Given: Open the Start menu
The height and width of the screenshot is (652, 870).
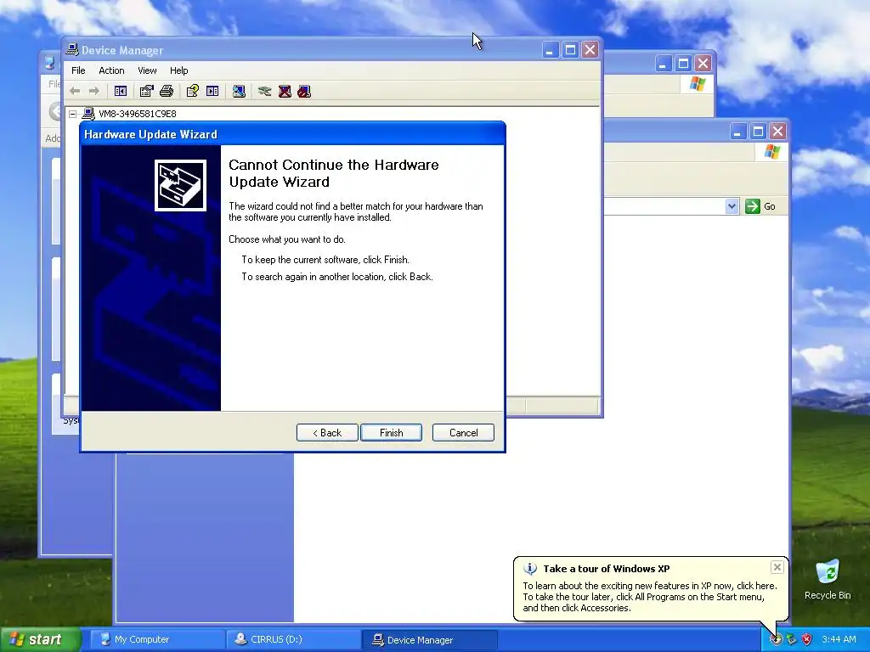Looking at the screenshot, I should 40,639.
